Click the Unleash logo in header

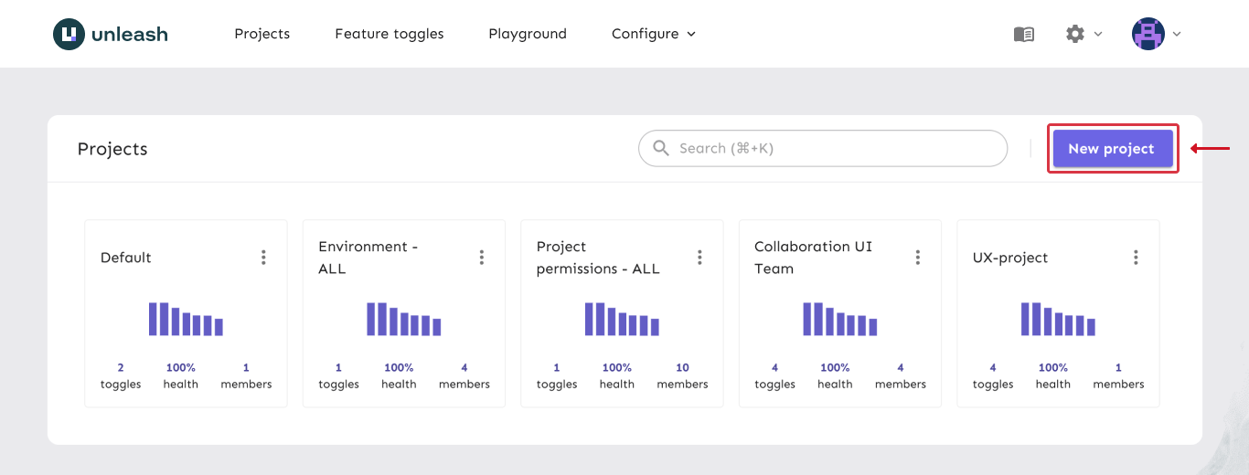pyautogui.click(x=111, y=35)
